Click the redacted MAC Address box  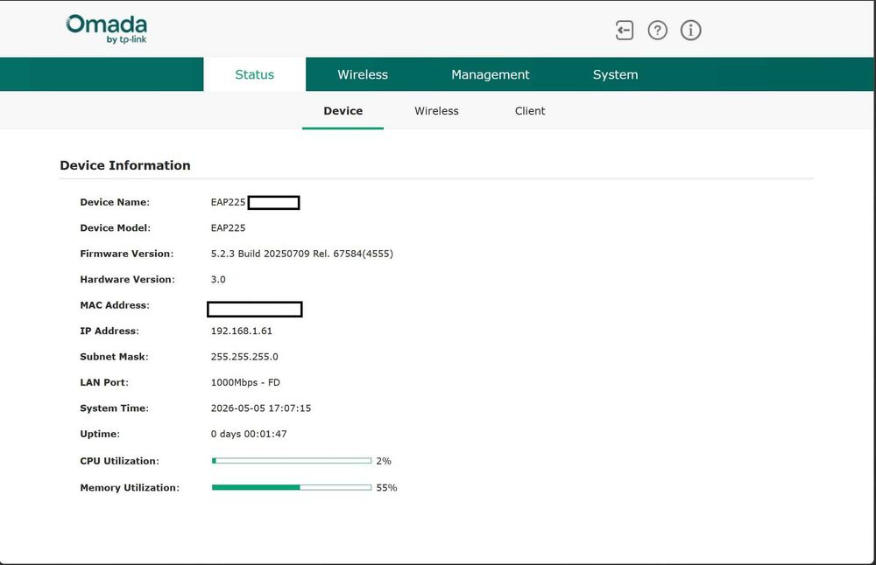[x=255, y=309]
